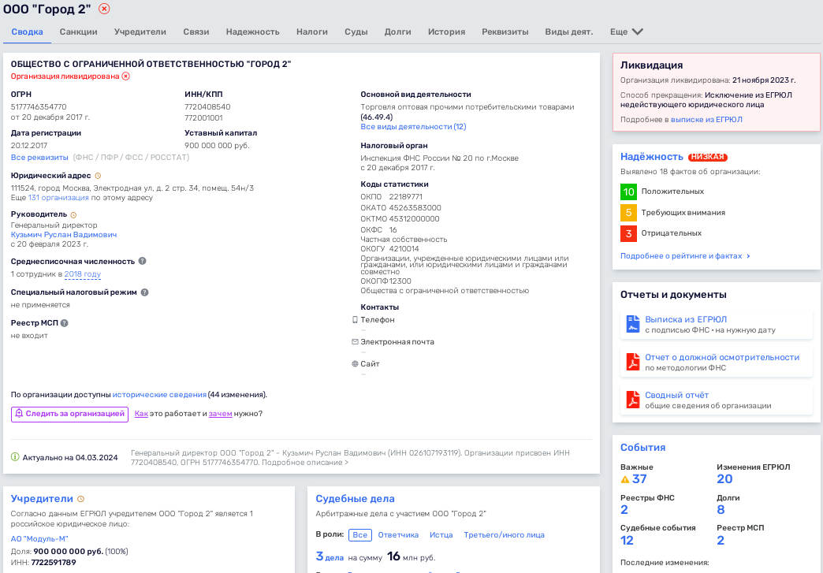823x573 pixels.
Task: Switch to the Реквизиты tab
Action: 505,32
